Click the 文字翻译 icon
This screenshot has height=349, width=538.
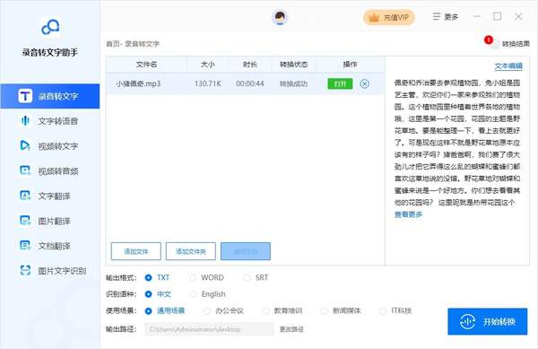(x=25, y=196)
